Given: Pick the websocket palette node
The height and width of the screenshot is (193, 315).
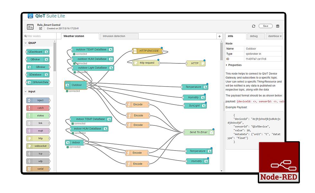Looking at the screenshot, I should pyautogui.click(x=38, y=146).
